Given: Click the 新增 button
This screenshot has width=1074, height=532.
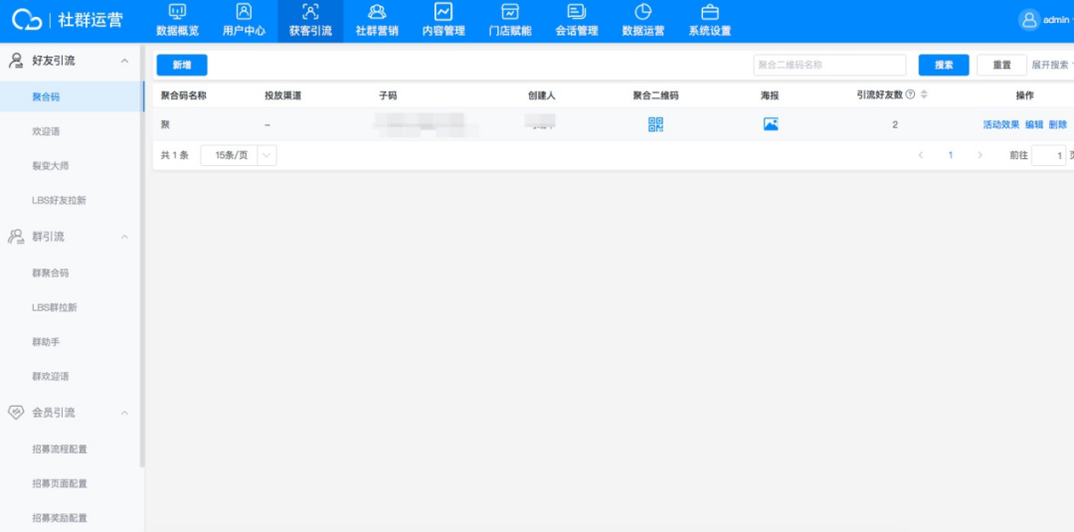Looking at the screenshot, I should [182, 65].
